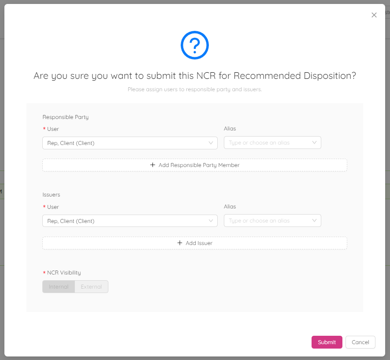Click the blue question mark icon
390x360 pixels.
[194, 45]
